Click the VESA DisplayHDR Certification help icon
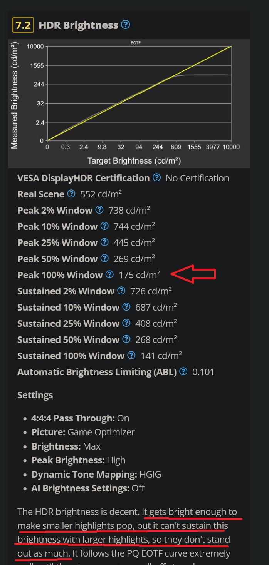Screen dimensions: 269x565 click(156, 178)
